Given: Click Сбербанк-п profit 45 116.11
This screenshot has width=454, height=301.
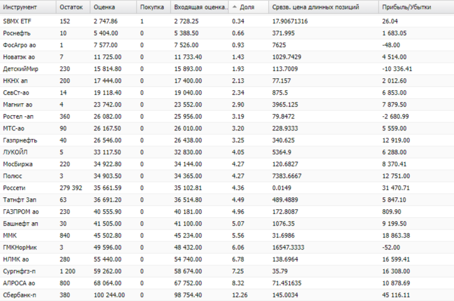Looking at the screenshot, I should point(396,295).
